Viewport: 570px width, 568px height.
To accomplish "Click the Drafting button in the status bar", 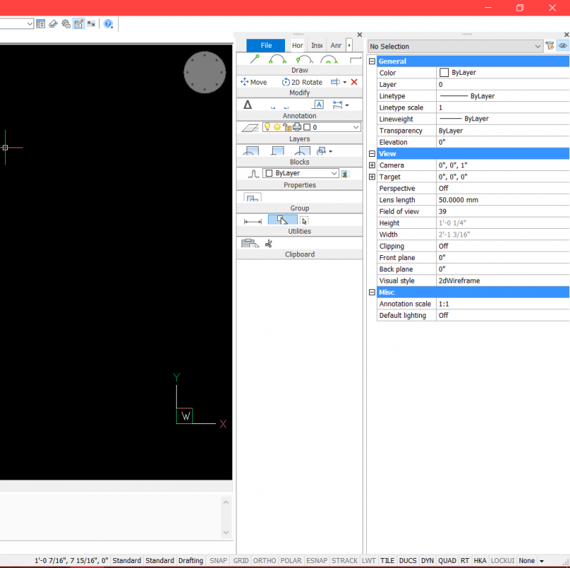I will coord(190,561).
